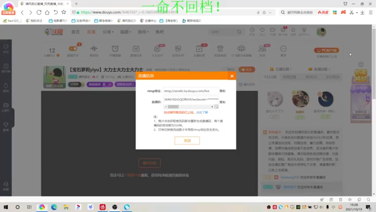376x212 pixels.
Task: Click into the rtmp地址 text field
Action: click(x=191, y=91)
